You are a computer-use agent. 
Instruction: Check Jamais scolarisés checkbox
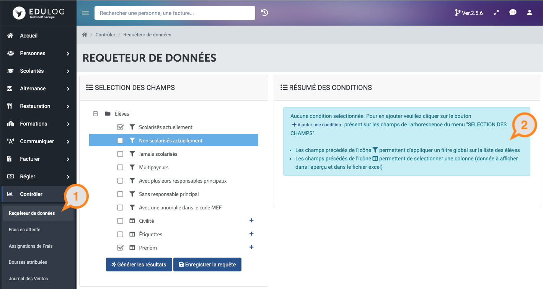tap(120, 154)
